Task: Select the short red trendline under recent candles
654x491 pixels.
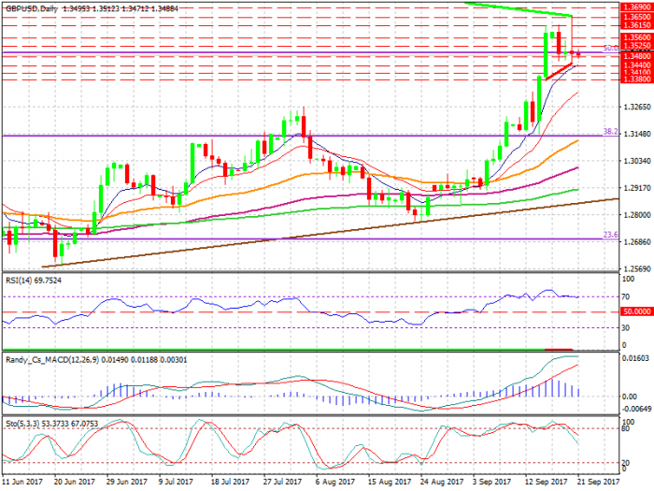Action: click(561, 69)
